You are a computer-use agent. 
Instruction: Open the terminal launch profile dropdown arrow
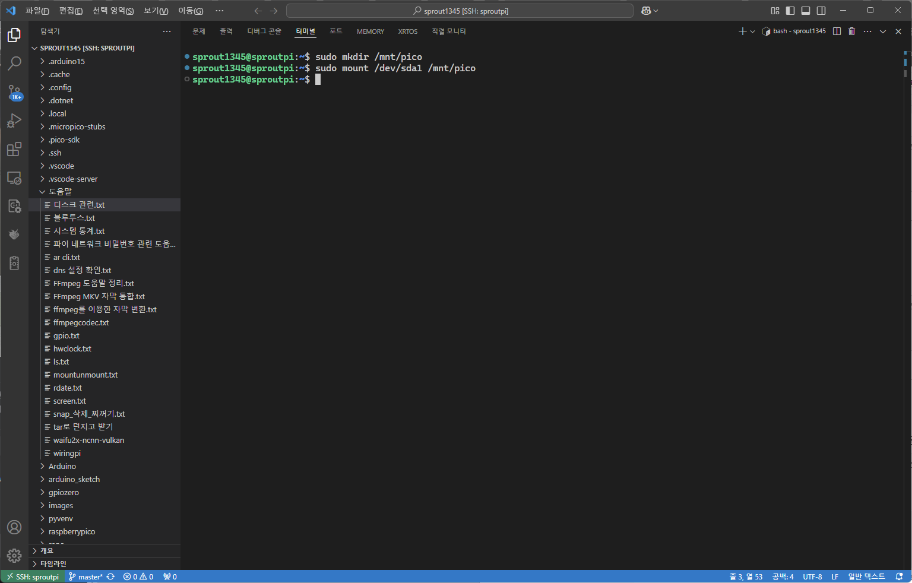[752, 31]
